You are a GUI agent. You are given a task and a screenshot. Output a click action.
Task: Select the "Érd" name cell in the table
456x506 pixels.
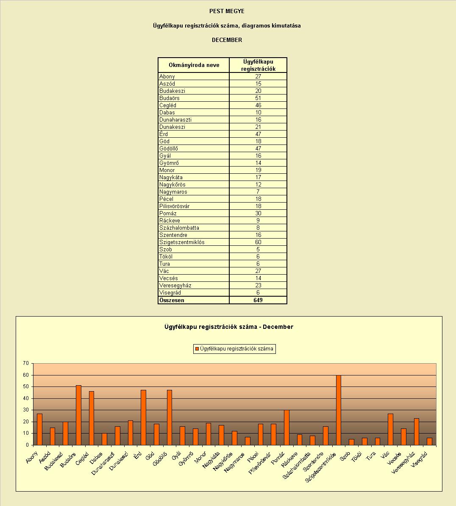click(x=194, y=134)
